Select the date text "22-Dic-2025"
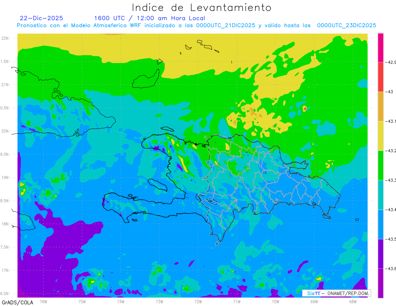This screenshot has height=306, width=396. pos(41,18)
